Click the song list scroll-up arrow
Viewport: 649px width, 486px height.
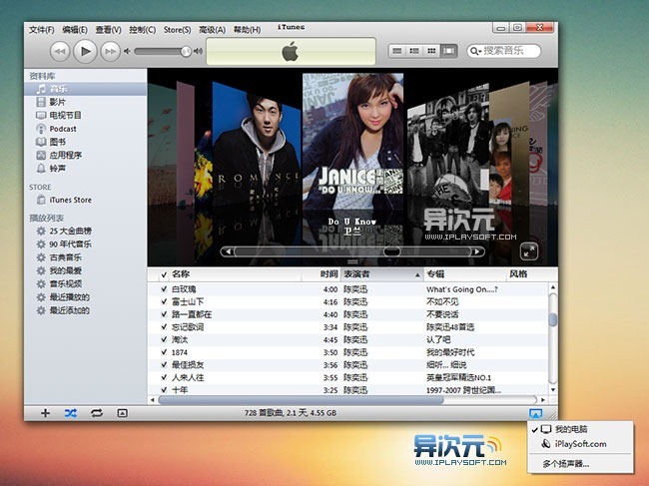(553, 287)
